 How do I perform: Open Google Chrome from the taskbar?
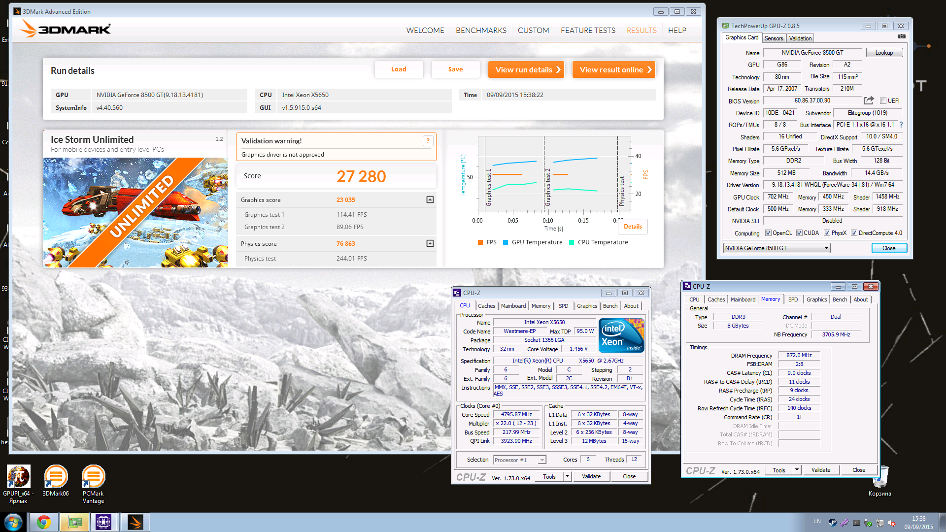pyautogui.click(x=44, y=522)
